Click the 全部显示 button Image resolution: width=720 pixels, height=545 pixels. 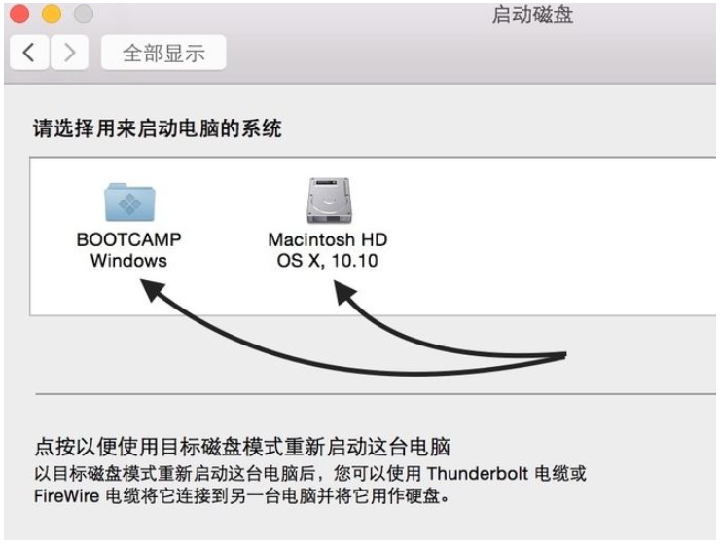163,53
